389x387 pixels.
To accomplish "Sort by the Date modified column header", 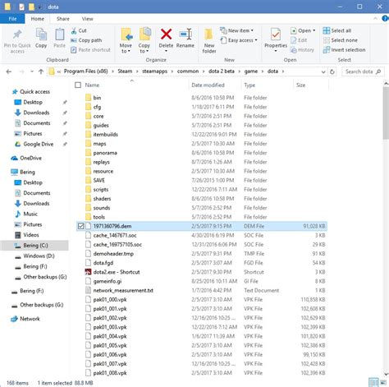I will [208, 85].
